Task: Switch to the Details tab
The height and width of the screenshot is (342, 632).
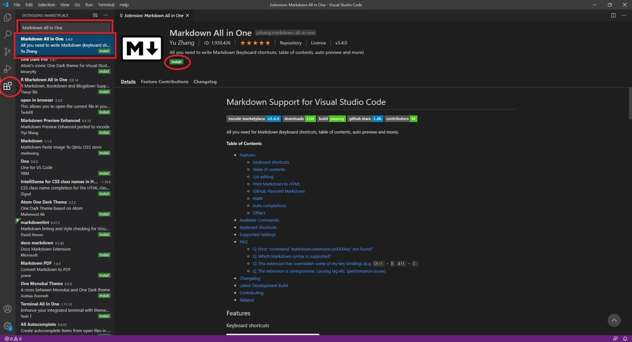Action: (128, 82)
